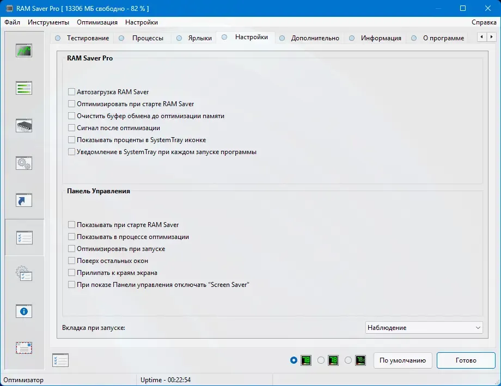Open the gear with checklist advanced icon
501x386 pixels.
(x=24, y=273)
